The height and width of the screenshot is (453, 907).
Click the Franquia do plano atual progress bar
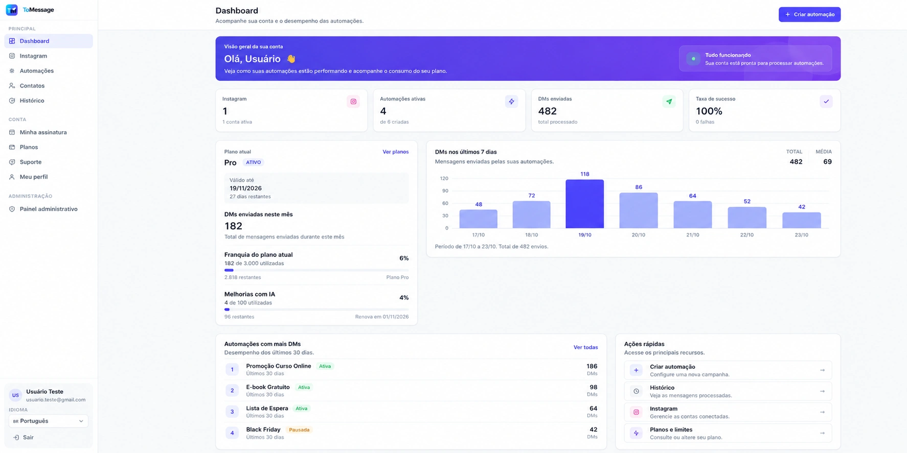[x=316, y=270]
